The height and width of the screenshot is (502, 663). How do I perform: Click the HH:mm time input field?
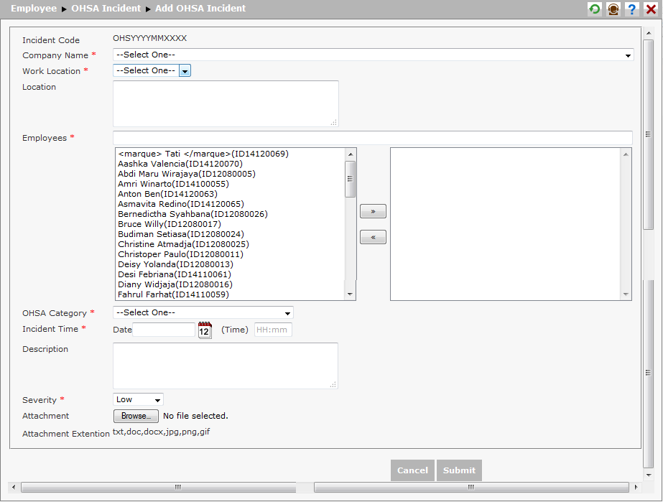(x=272, y=329)
